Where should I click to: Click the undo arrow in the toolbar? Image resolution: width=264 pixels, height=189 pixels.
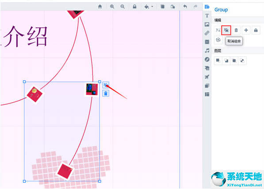point(185,7)
